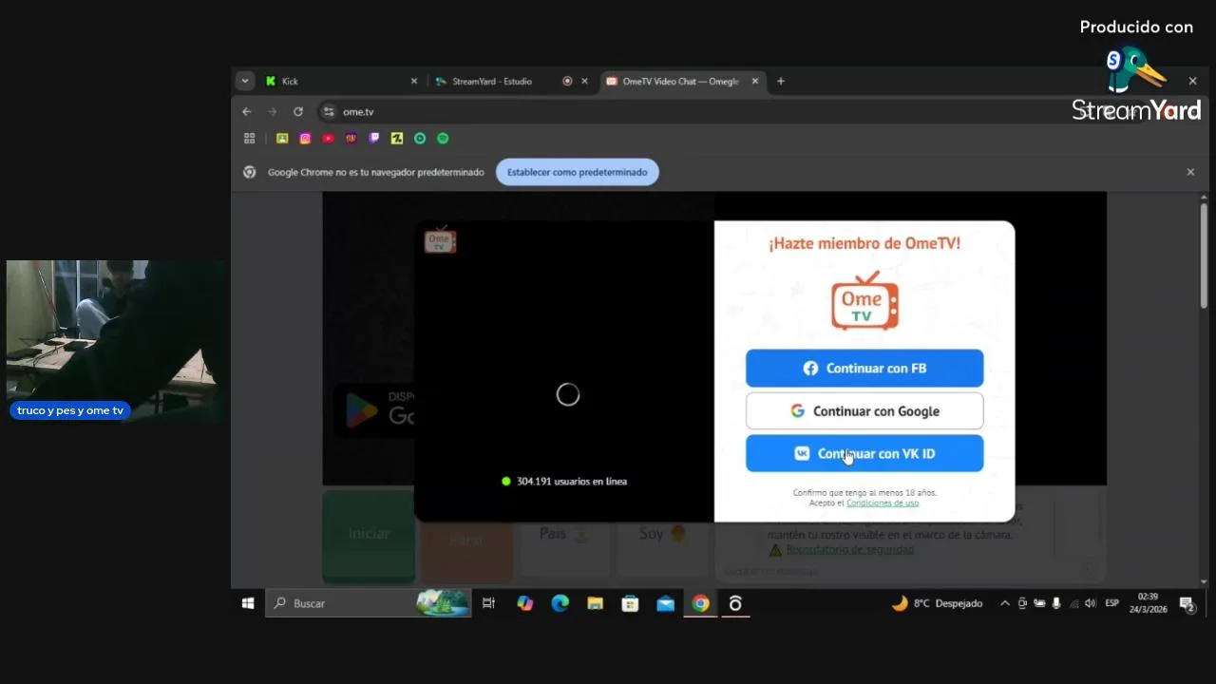Open the yellow Z bookmark icon
Image resolution: width=1216 pixels, height=684 pixels.
tap(397, 138)
